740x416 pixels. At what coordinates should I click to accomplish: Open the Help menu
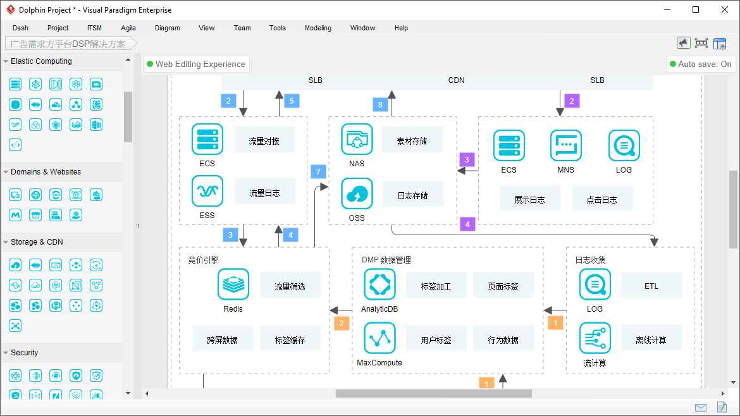pyautogui.click(x=401, y=28)
